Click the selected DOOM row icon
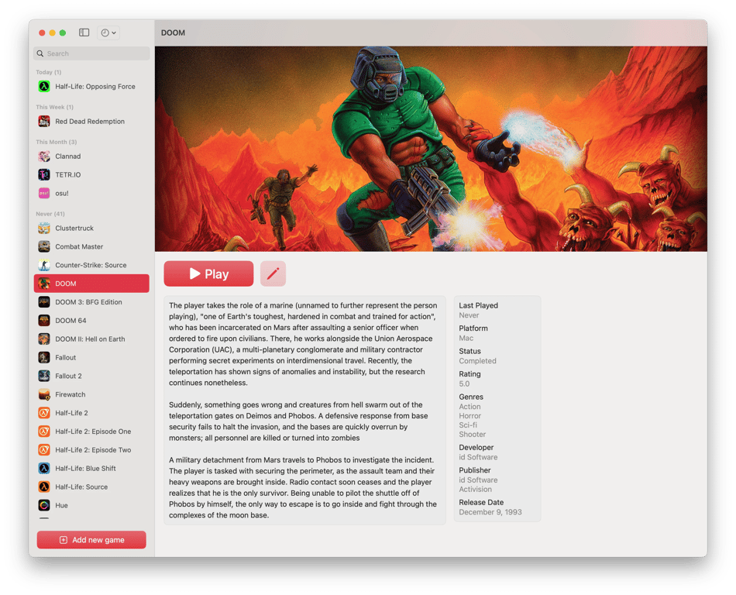Viewport: 736px width, 595px height. [x=44, y=284]
